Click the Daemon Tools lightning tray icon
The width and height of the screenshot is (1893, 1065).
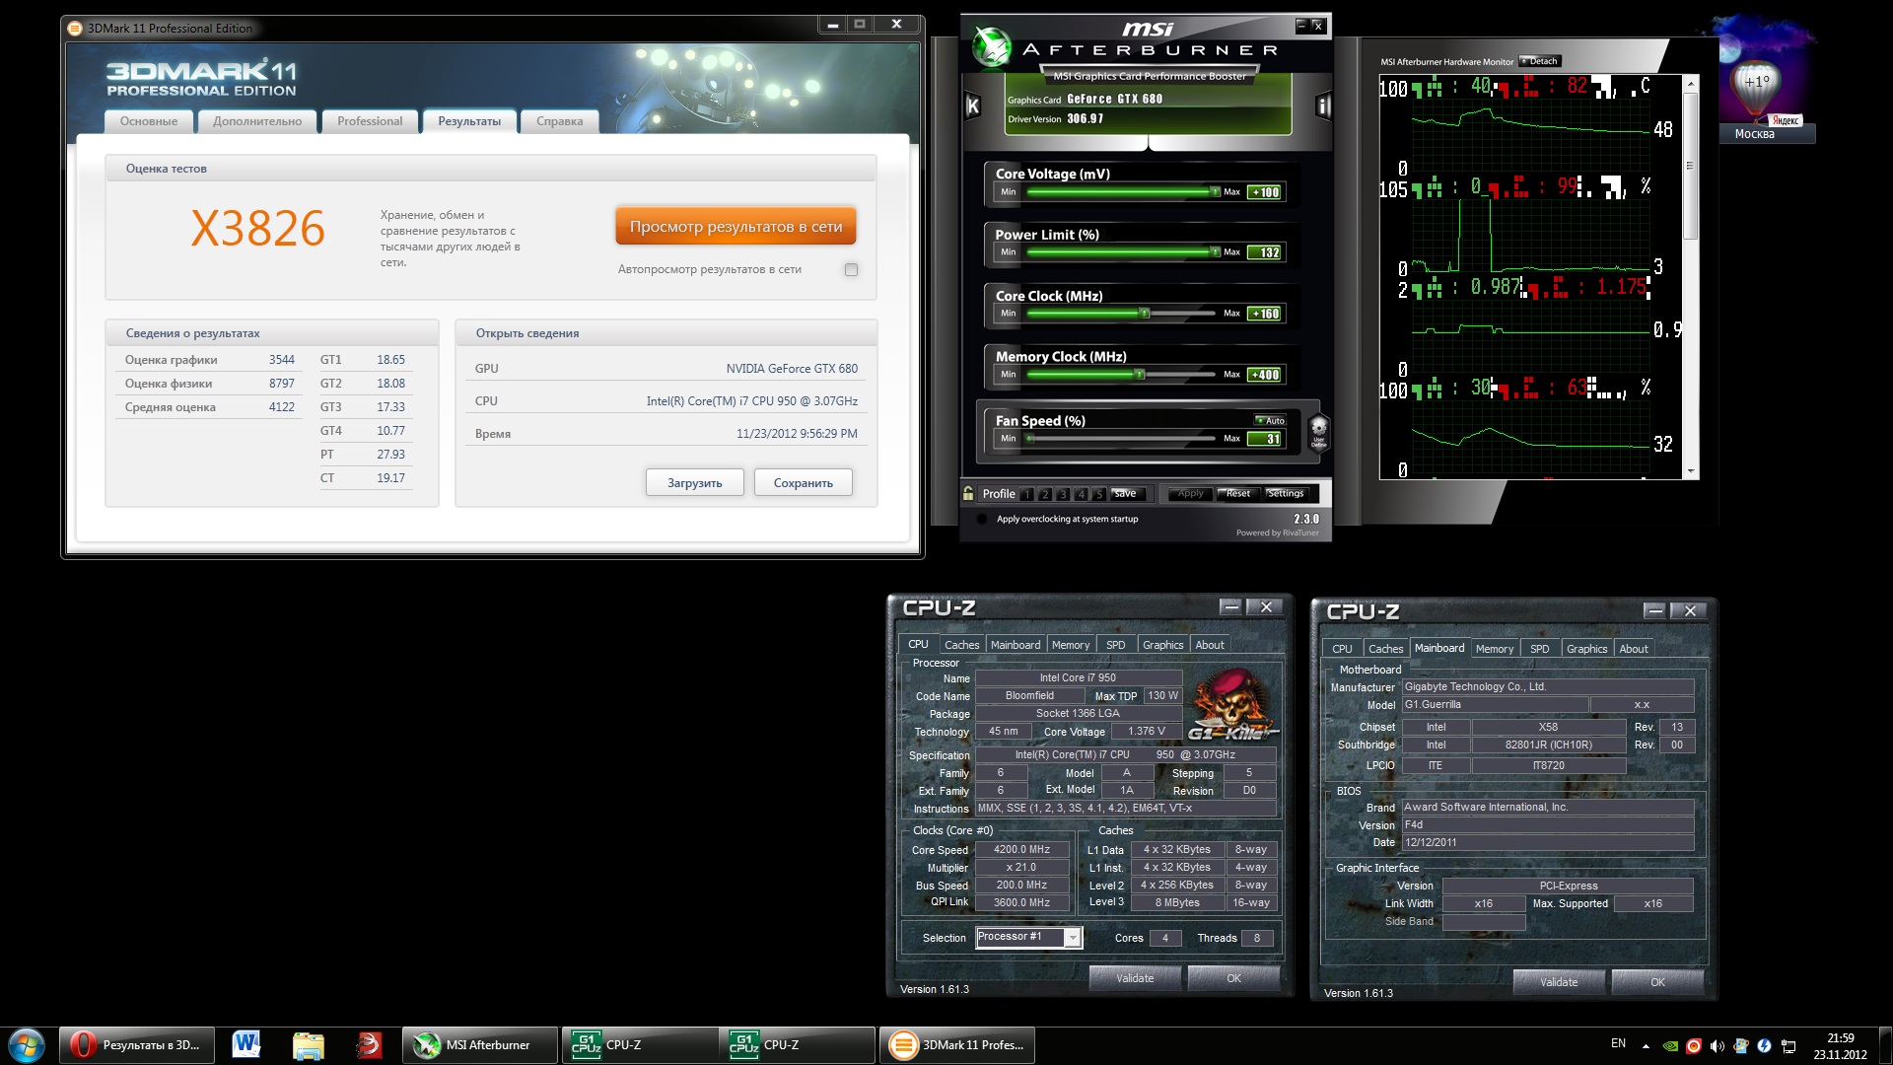pos(1765,1045)
